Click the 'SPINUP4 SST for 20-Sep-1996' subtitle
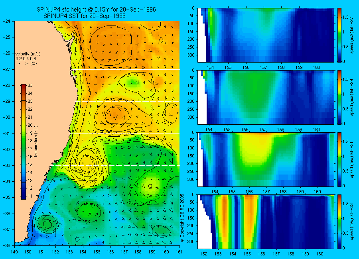 [x=84, y=16]
